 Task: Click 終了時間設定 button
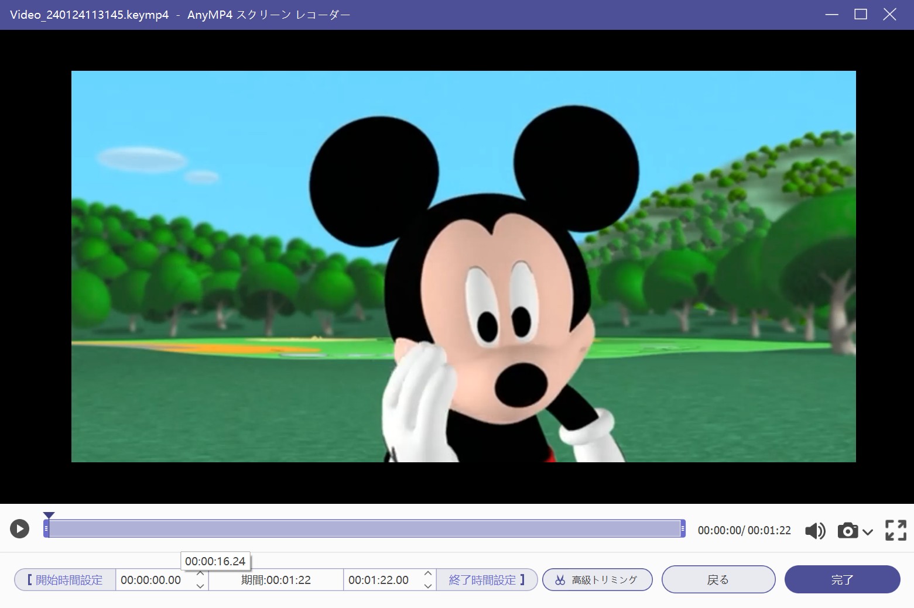coord(487,580)
